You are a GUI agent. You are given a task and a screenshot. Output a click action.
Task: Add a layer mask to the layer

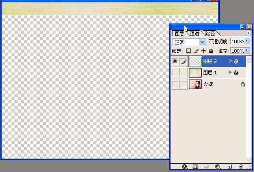tap(195, 167)
